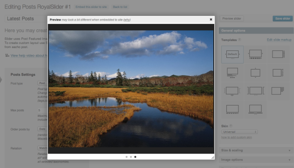Expand the Image options section
Image resolution: width=294 pixels, height=168 pixels.
tap(256, 160)
